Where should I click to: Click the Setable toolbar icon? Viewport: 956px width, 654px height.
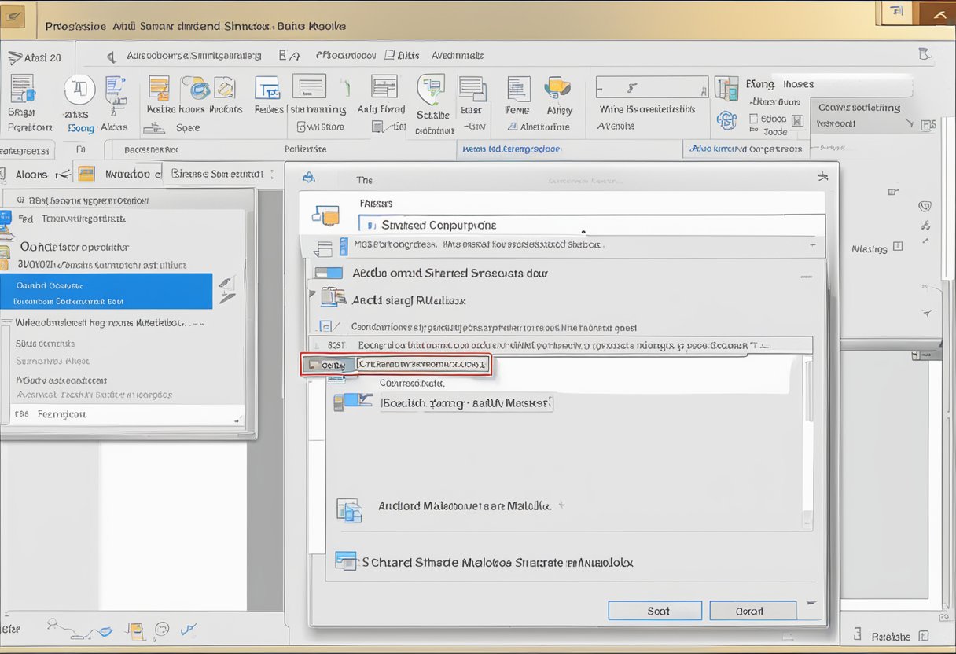click(432, 98)
